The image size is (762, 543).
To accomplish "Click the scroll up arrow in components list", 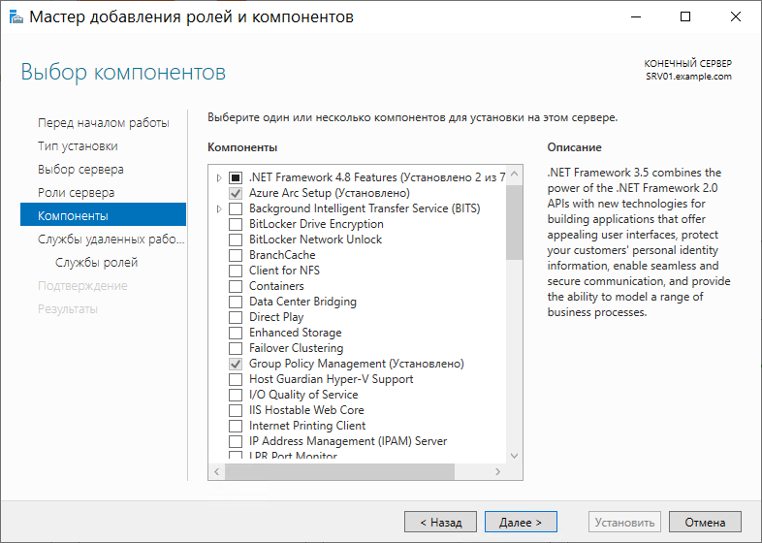I will click(x=514, y=174).
